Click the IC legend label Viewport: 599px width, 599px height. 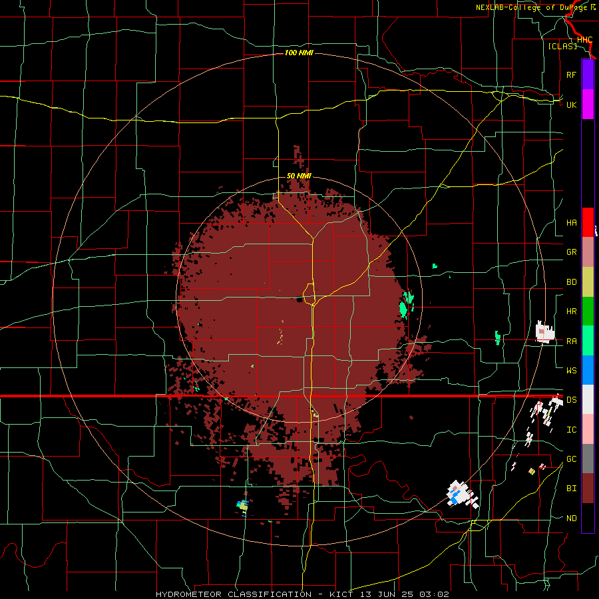click(x=571, y=430)
